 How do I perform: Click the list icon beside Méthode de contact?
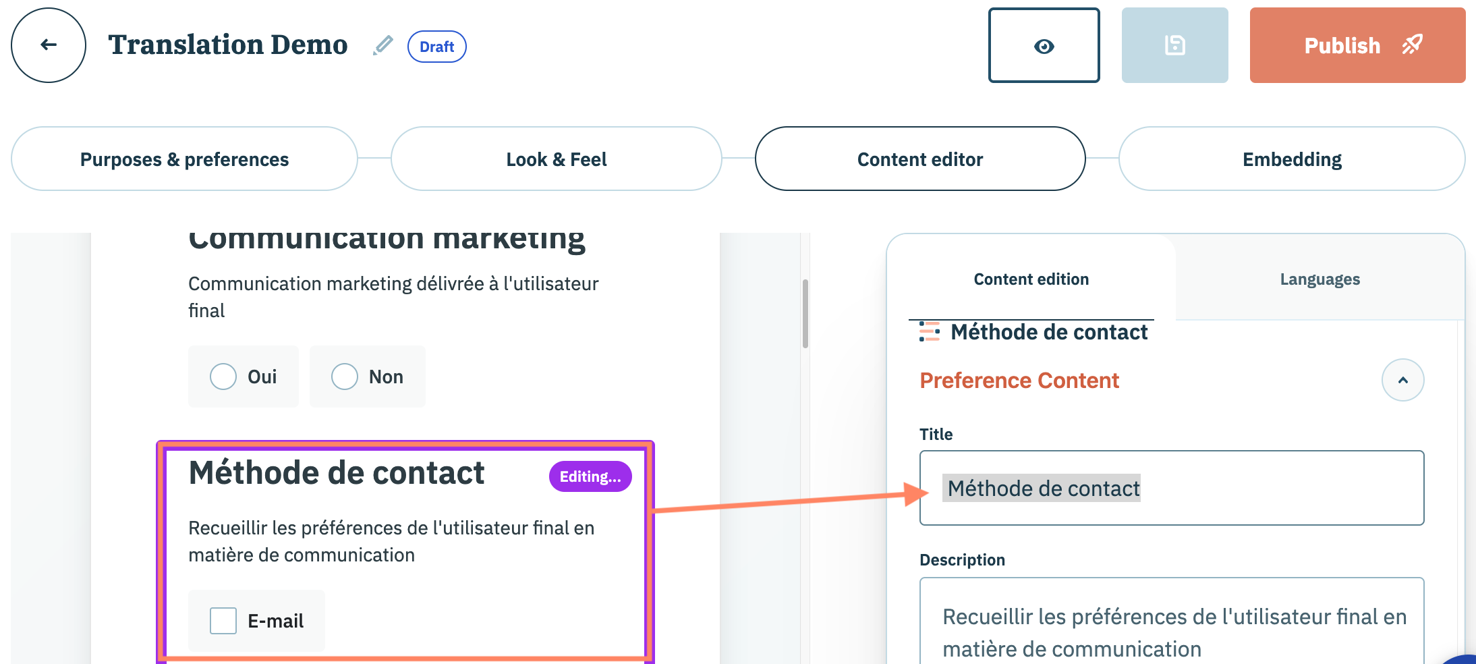tap(930, 331)
